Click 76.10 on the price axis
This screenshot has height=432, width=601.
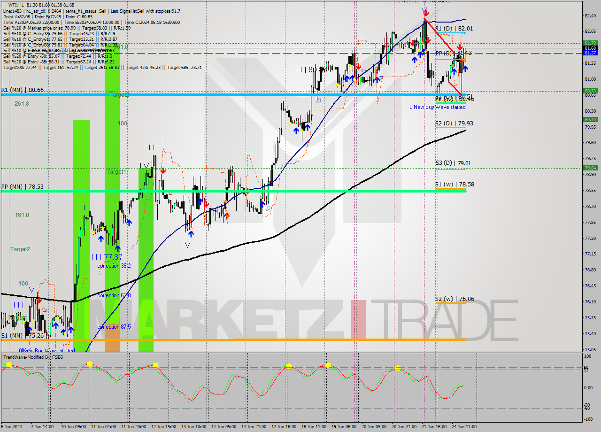(x=590, y=302)
